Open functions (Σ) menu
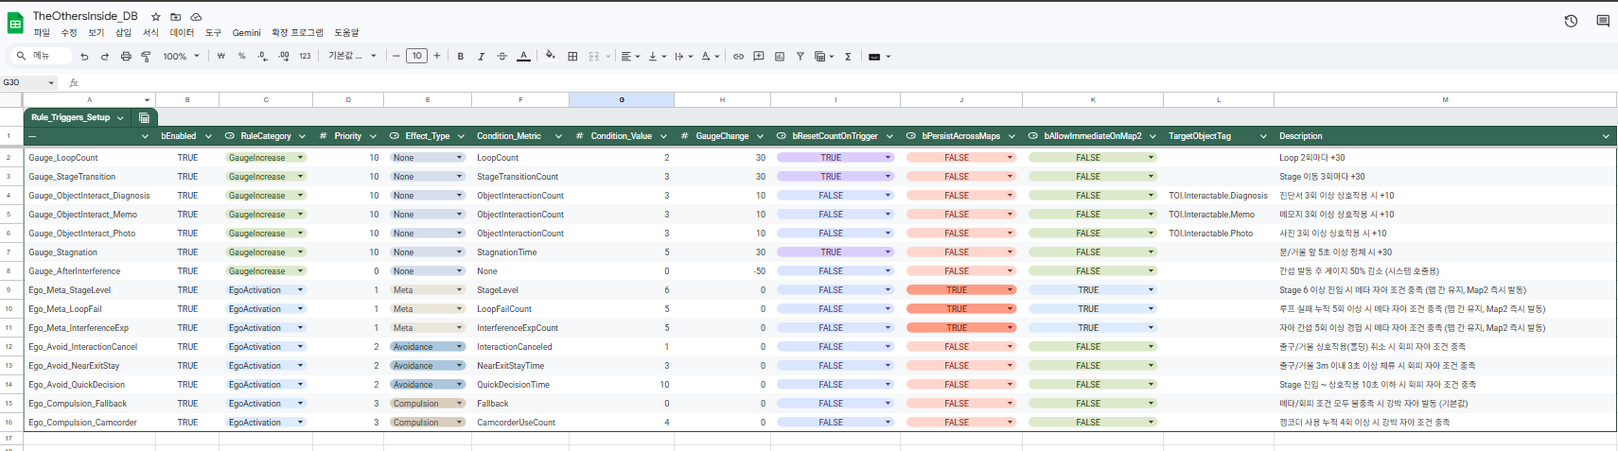 point(848,57)
